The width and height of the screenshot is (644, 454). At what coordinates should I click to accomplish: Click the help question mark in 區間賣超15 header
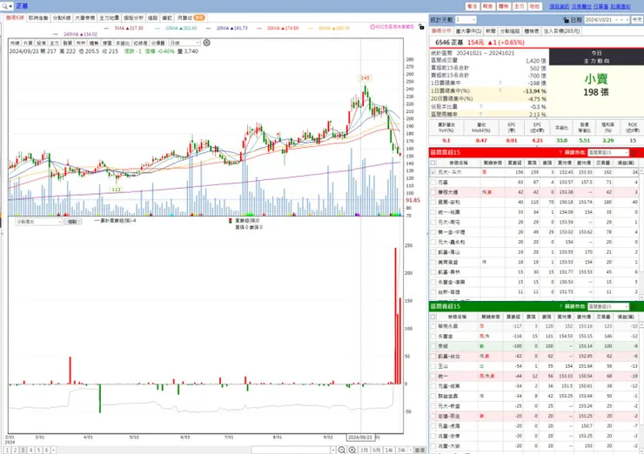click(x=560, y=307)
